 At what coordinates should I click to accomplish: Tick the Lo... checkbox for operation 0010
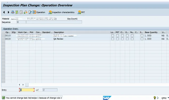[113, 35]
